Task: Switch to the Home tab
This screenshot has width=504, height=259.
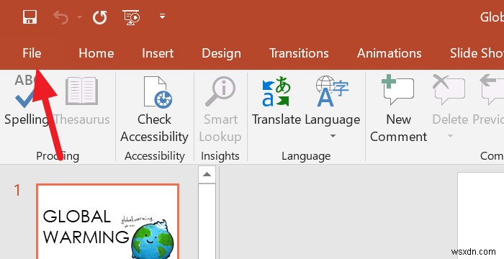Action: 96,53
